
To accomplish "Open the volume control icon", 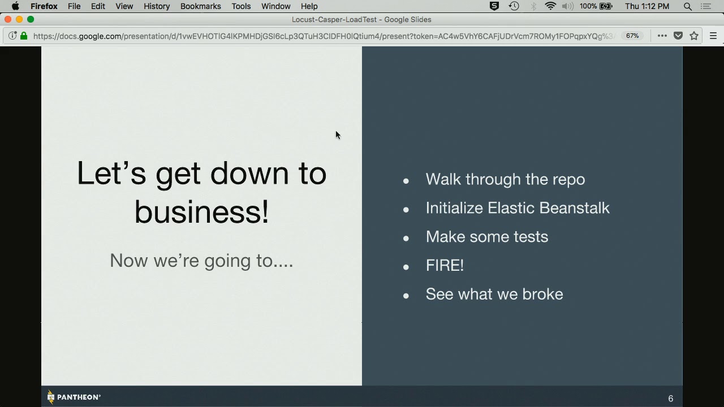I will pyautogui.click(x=568, y=6).
